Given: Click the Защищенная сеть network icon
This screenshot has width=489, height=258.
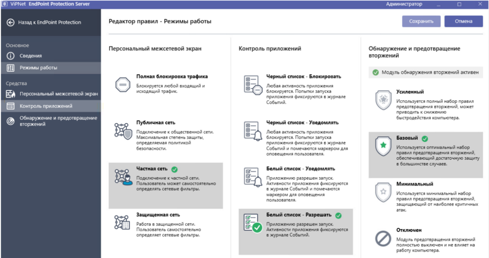Looking at the screenshot, I should click(x=122, y=222).
